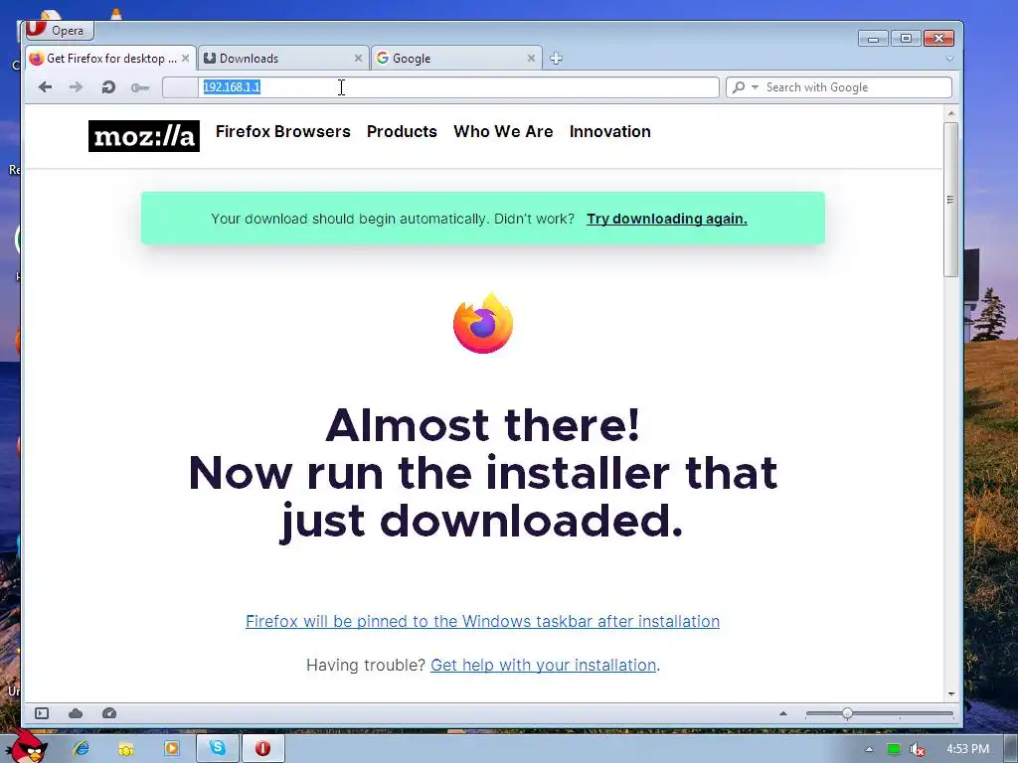Click the Mozilla logo
The image size is (1018, 763).
tap(144, 136)
